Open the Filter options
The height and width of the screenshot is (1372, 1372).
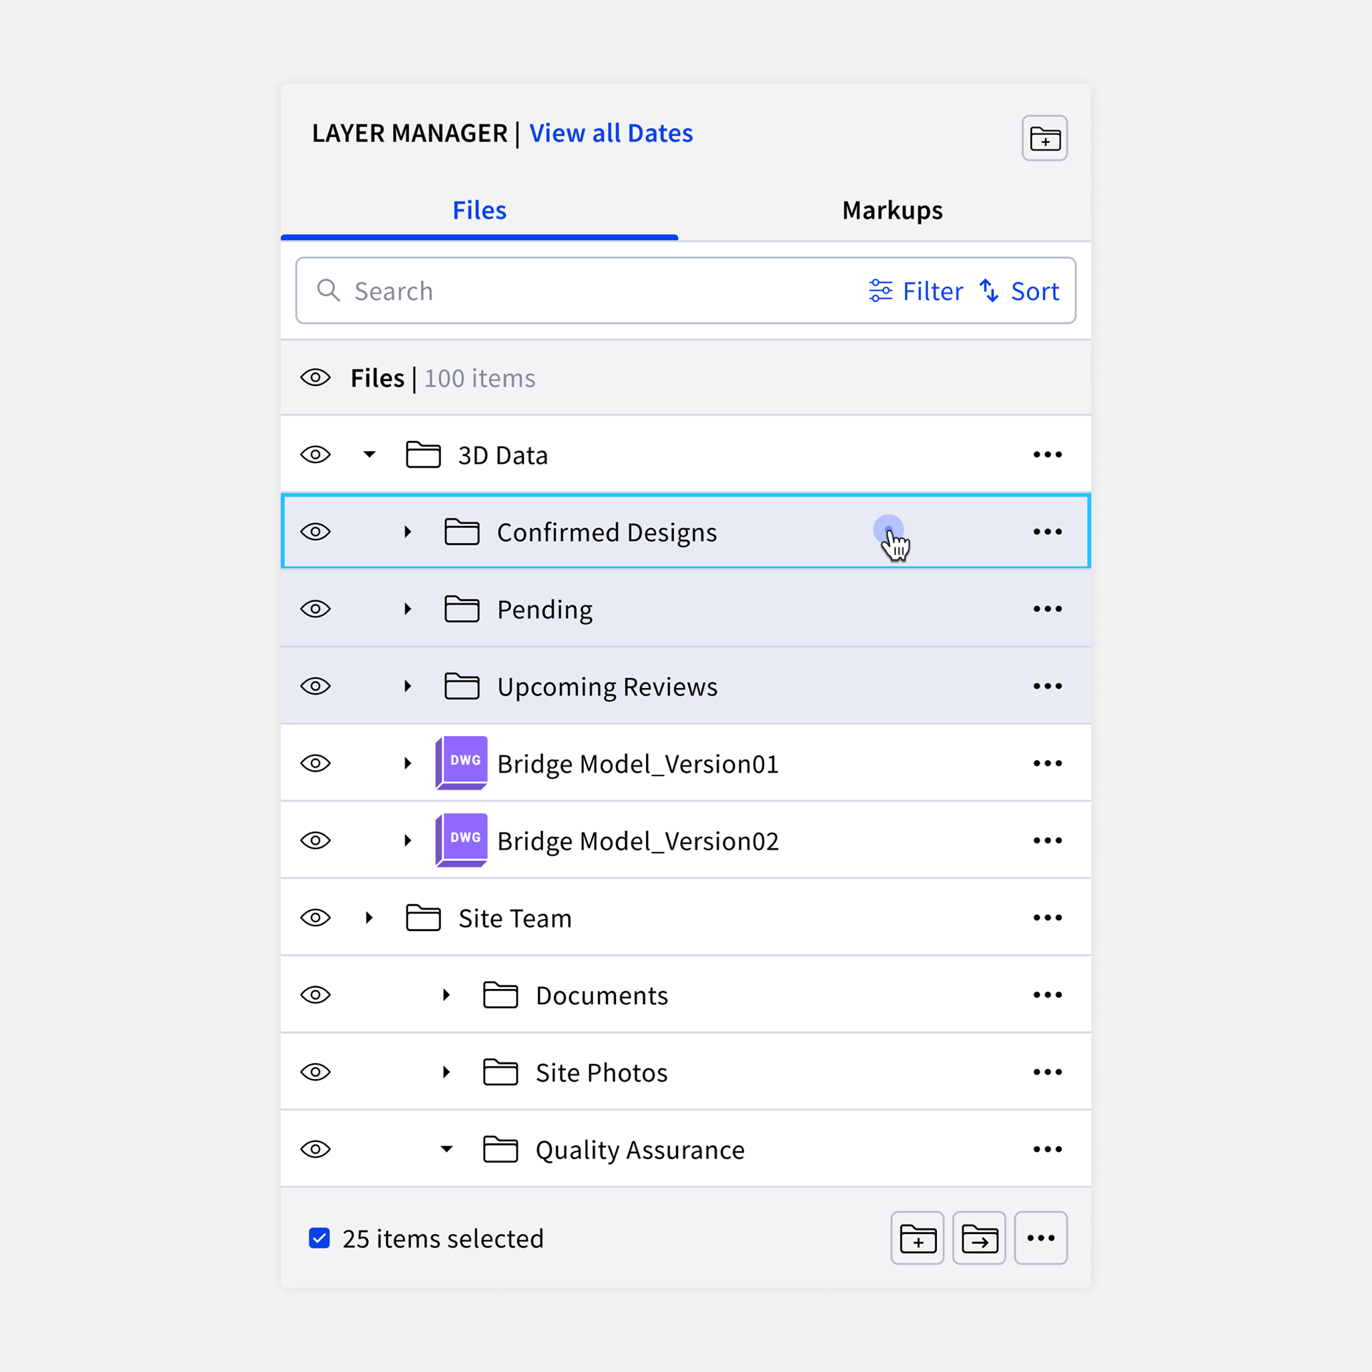pyautogui.click(x=915, y=291)
